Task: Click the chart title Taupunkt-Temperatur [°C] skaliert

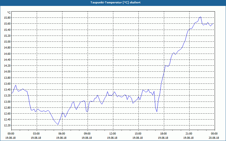Action: tap(116, 3)
